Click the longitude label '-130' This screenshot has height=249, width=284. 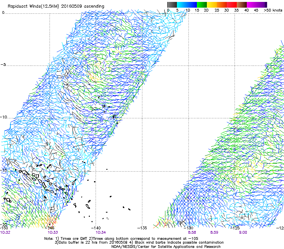pos(188,228)
